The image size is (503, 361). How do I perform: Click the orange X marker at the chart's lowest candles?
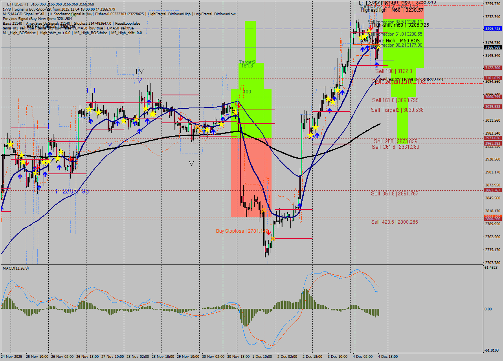pos(273,239)
